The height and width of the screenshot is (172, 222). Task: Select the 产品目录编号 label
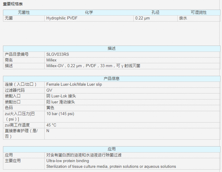click(17, 54)
